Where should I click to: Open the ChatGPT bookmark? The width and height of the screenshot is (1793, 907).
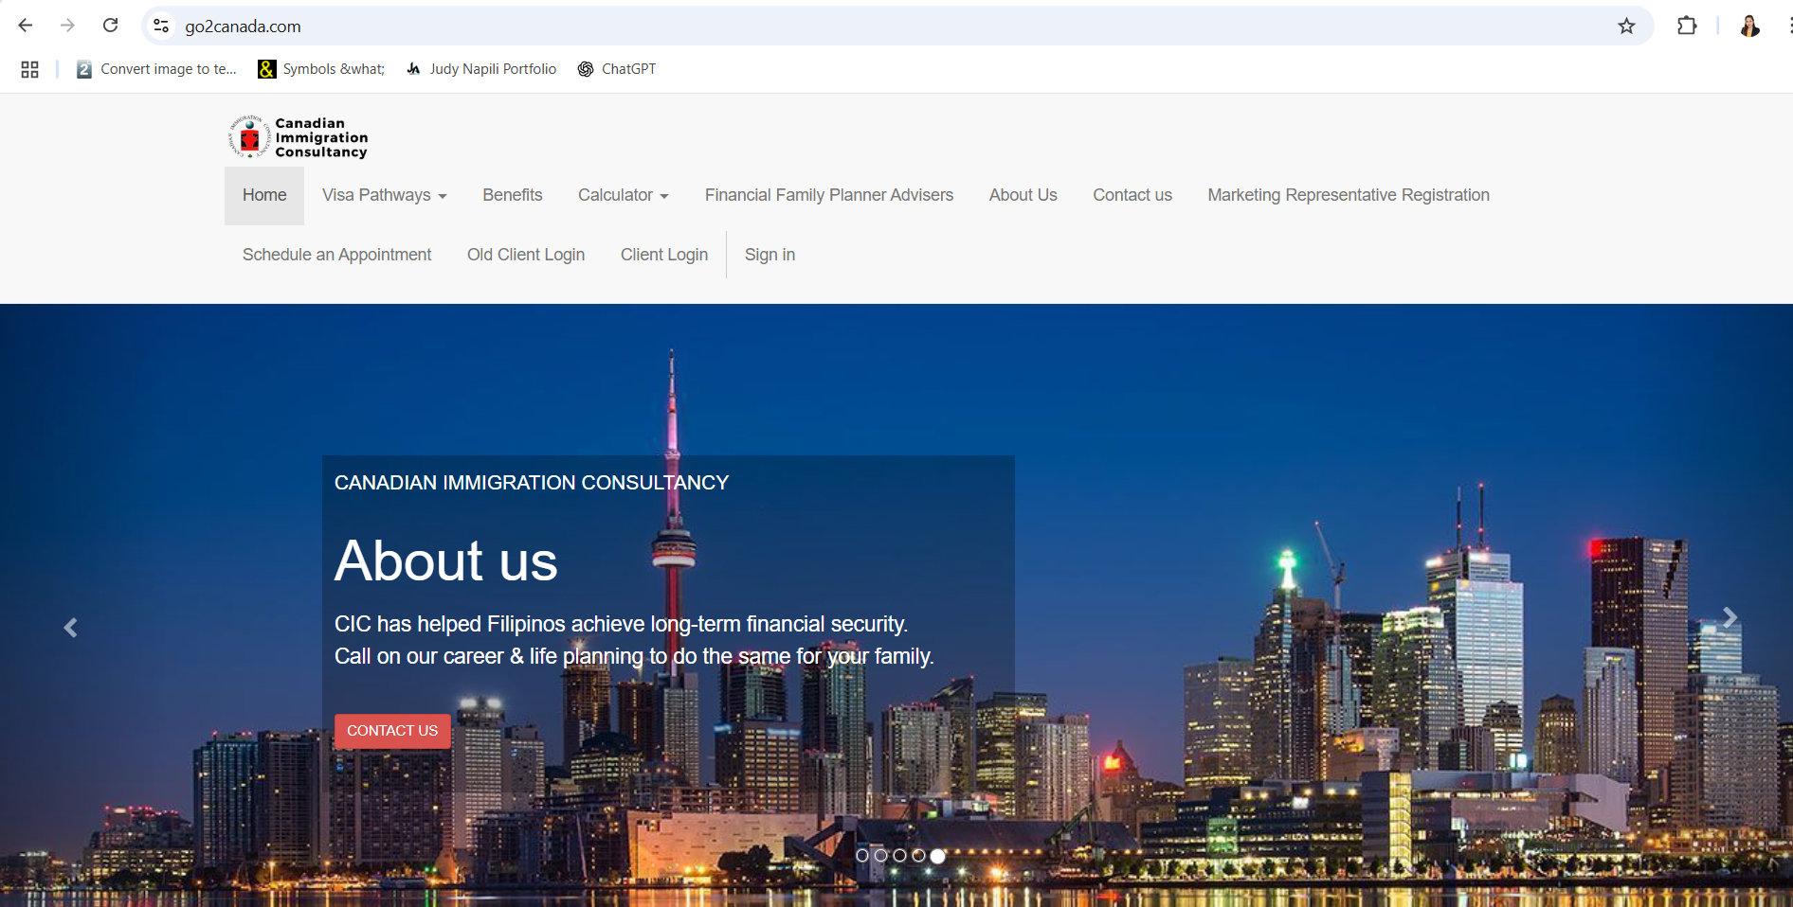pyautogui.click(x=617, y=69)
